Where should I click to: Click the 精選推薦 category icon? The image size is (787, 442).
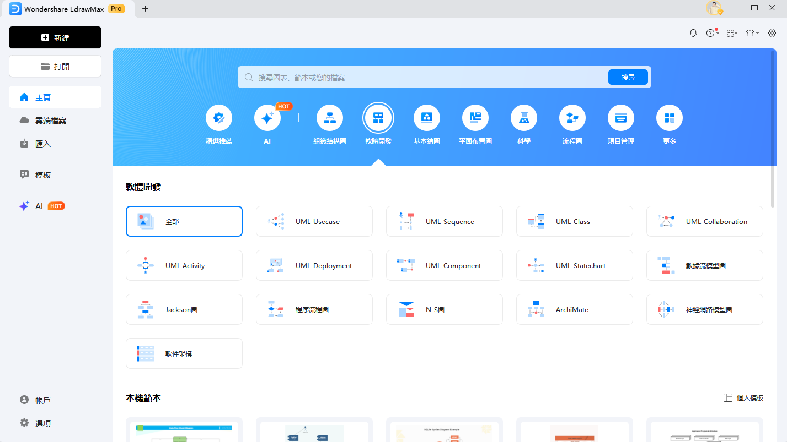pyautogui.click(x=219, y=118)
